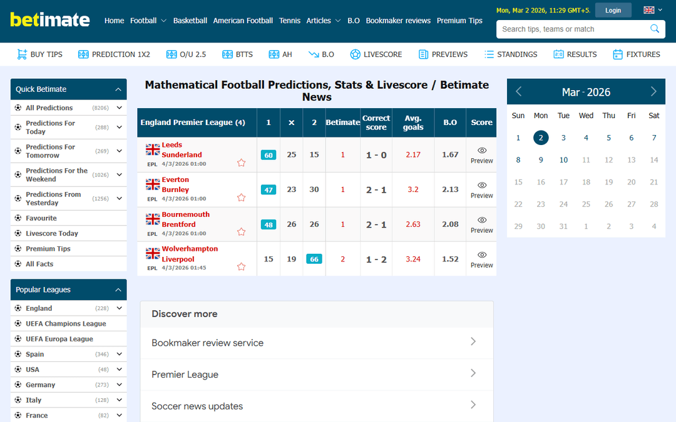This screenshot has height=422, width=676.
Task: Select March 10 in the calendar
Action: tap(563, 160)
